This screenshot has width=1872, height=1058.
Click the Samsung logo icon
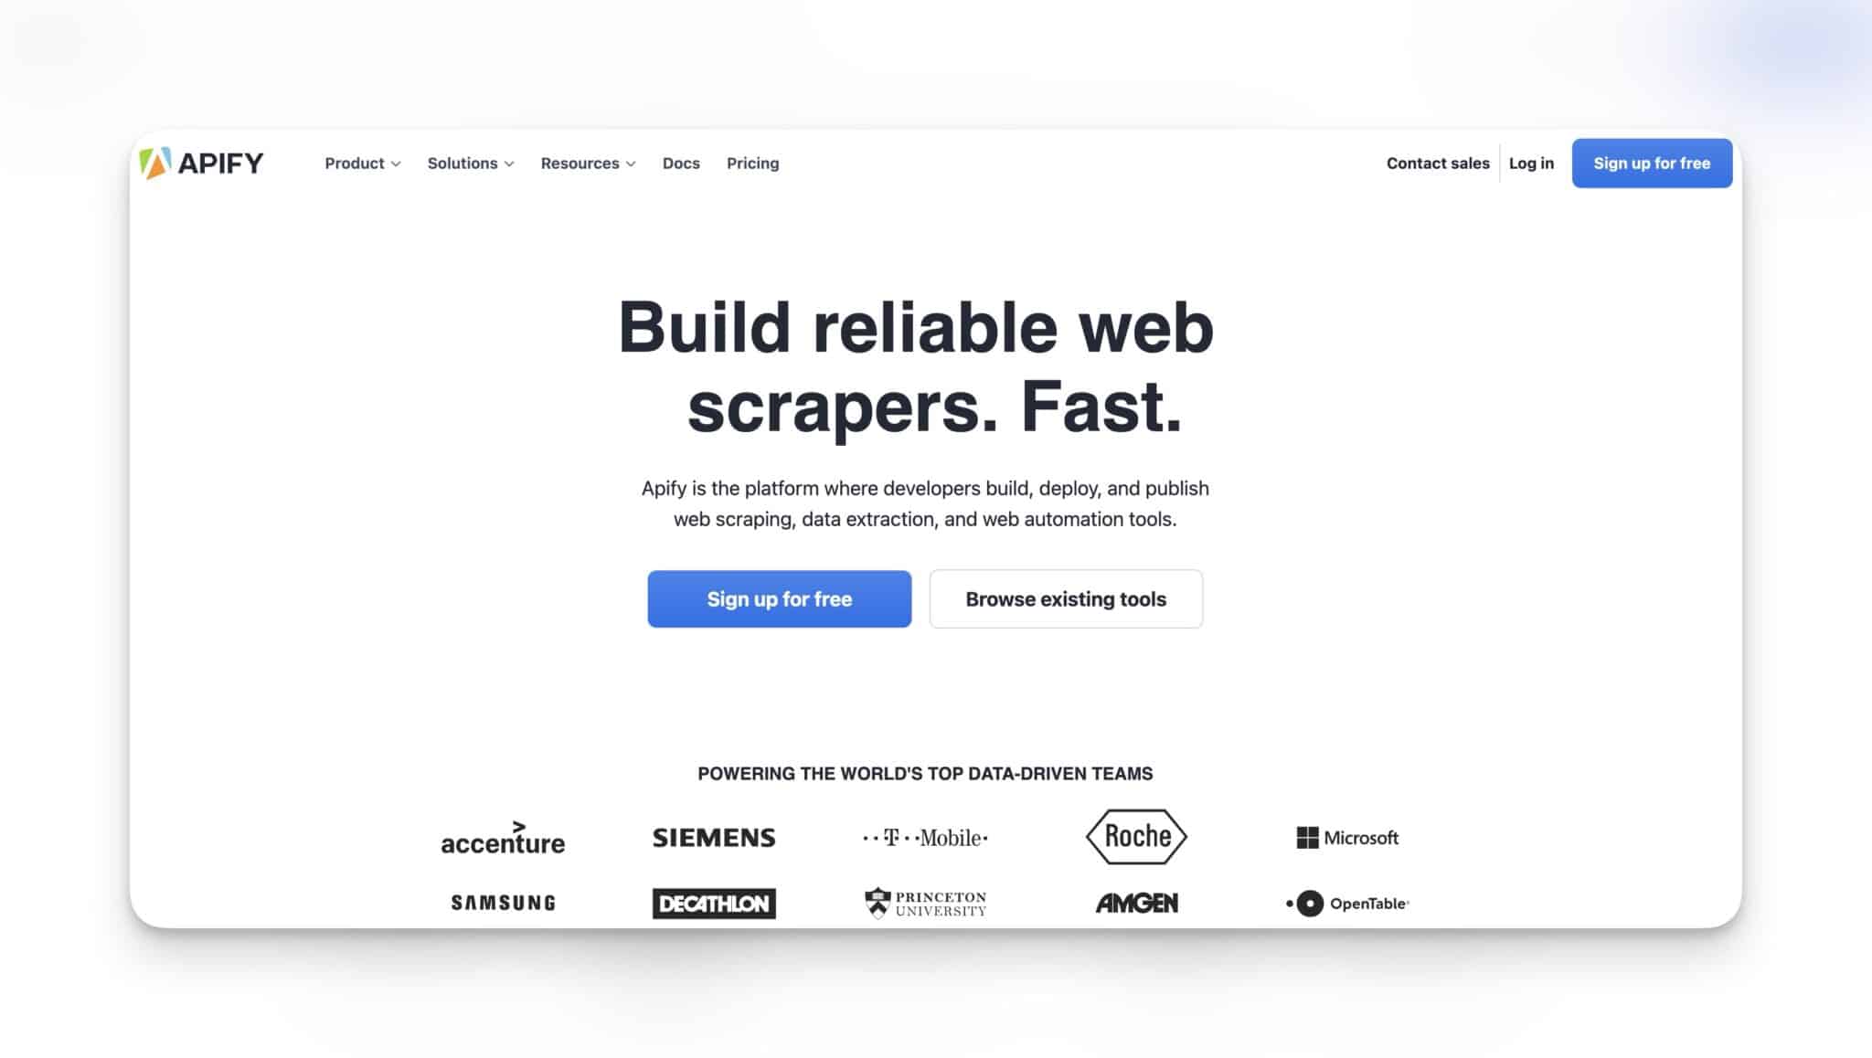pos(503,901)
